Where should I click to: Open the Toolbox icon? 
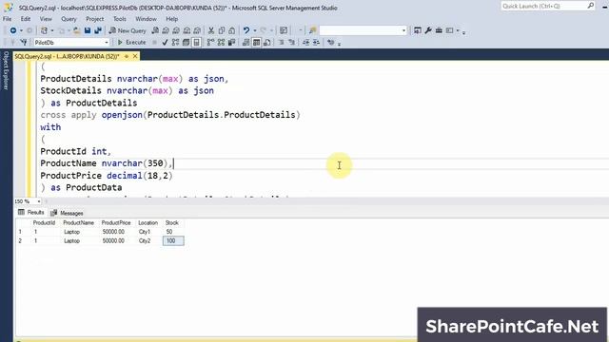[x=439, y=30]
